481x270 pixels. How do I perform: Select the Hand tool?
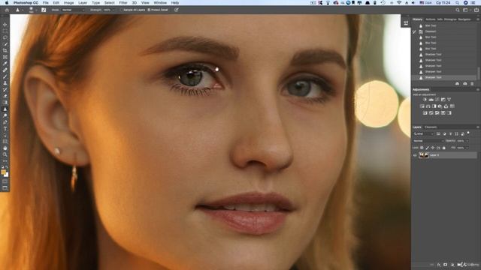[5, 148]
